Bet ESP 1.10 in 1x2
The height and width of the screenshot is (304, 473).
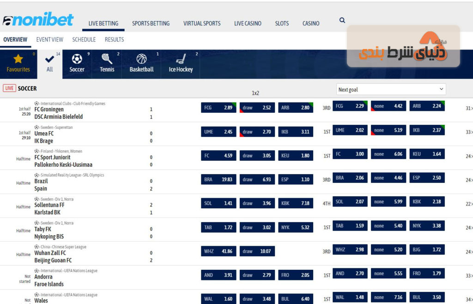(296, 179)
